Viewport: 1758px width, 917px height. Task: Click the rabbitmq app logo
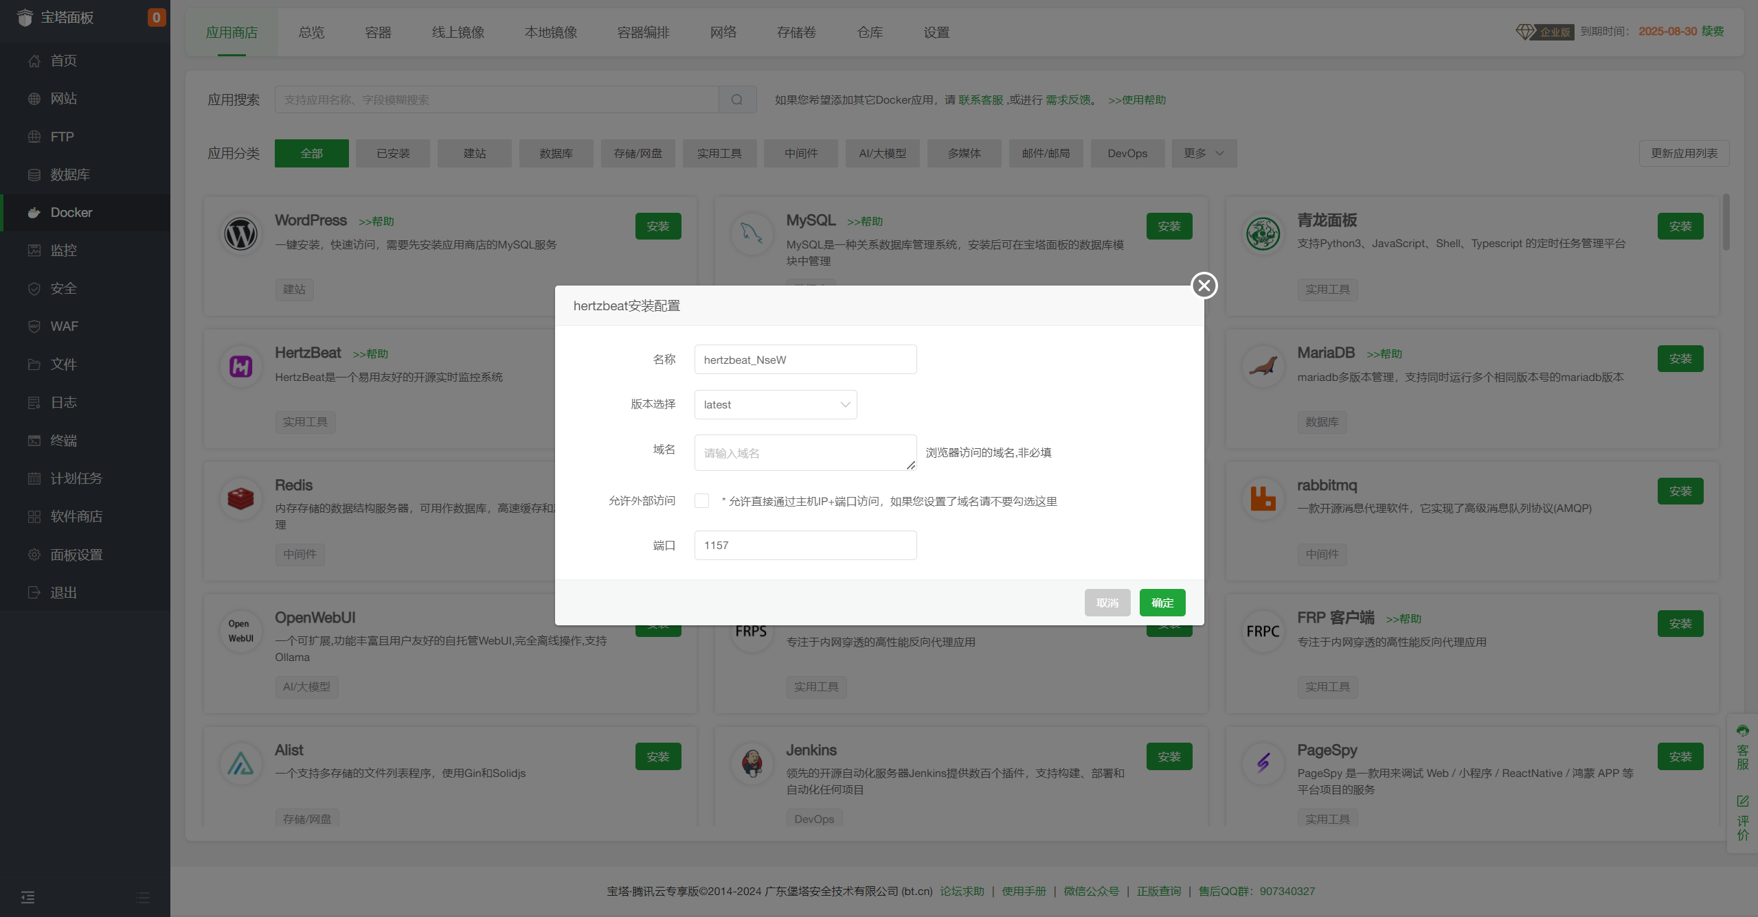[1263, 499]
